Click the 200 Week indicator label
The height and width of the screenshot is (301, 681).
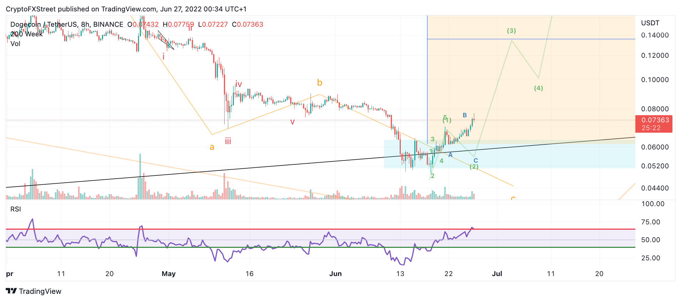pos(26,34)
